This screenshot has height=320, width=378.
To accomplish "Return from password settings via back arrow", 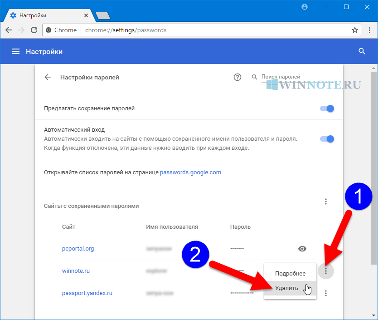I will pyautogui.click(x=48, y=77).
